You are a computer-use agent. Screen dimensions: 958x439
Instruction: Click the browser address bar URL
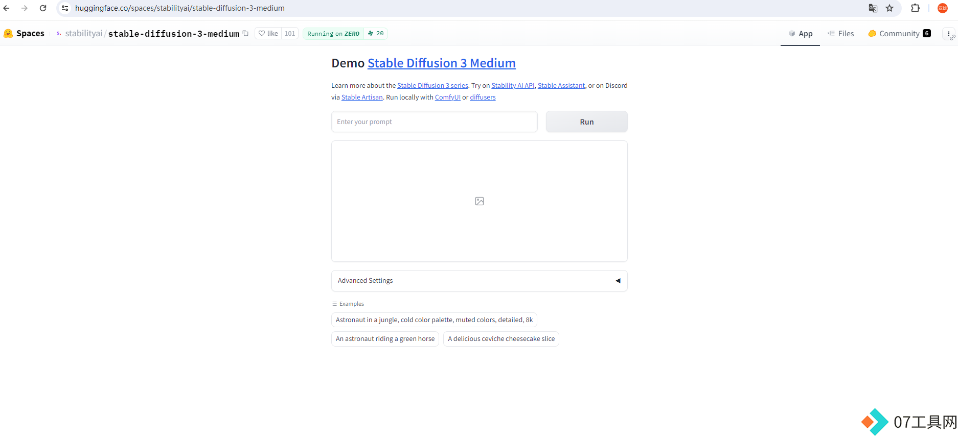click(x=180, y=8)
